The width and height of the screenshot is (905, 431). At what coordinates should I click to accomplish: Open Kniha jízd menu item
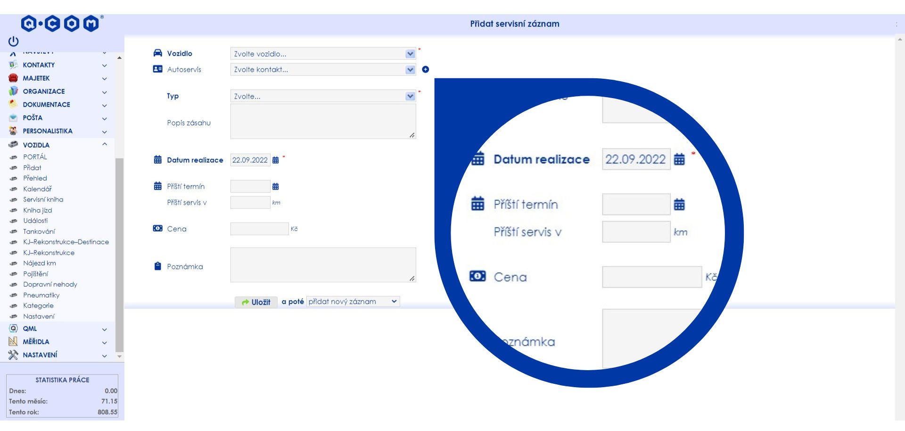pyautogui.click(x=37, y=210)
